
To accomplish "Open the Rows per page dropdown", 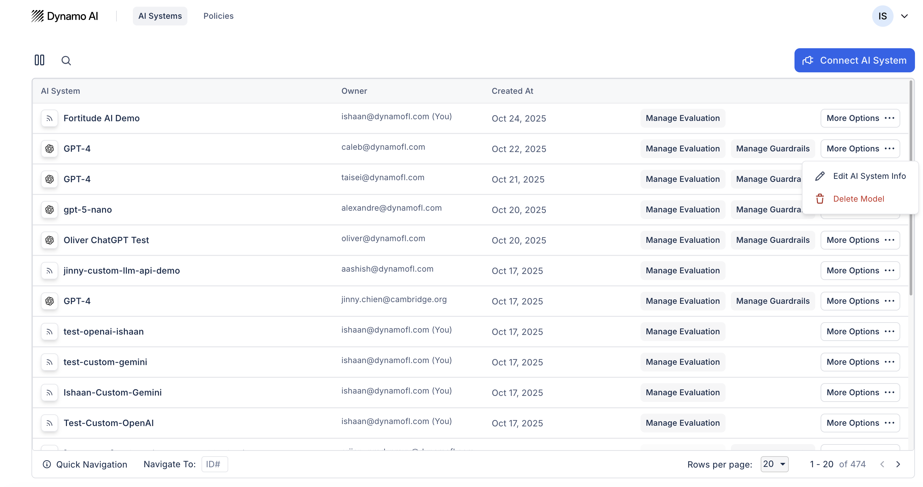I will click(x=774, y=464).
